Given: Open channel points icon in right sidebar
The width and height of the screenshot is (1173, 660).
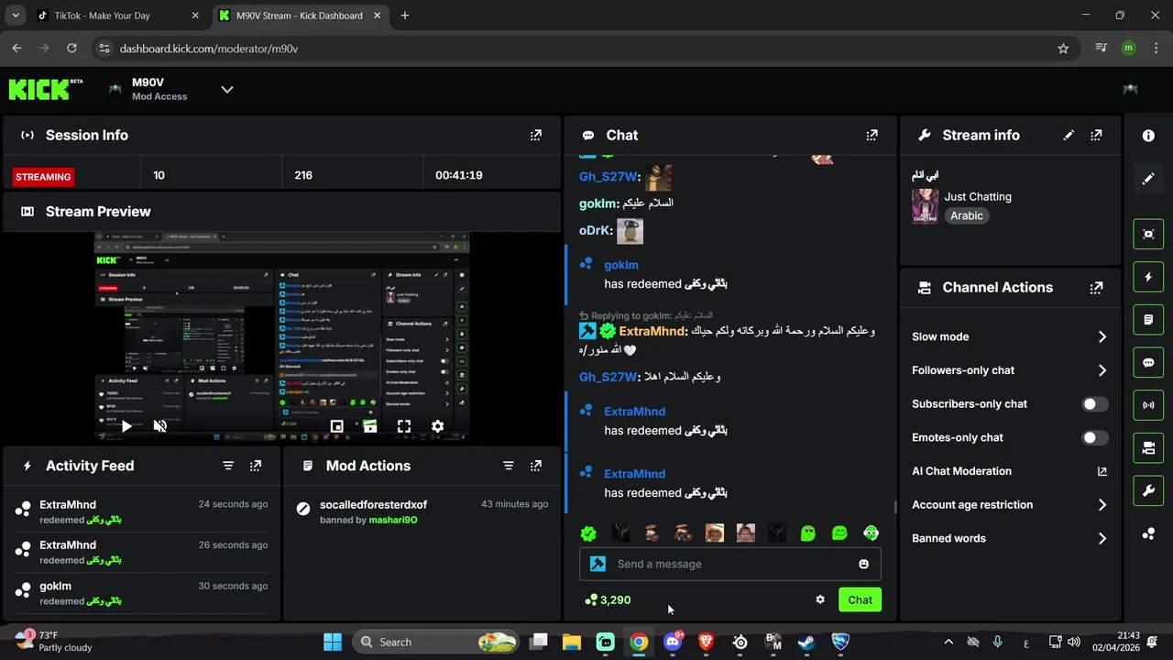Looking at the screenshot, I should [x=1148, y=534].
